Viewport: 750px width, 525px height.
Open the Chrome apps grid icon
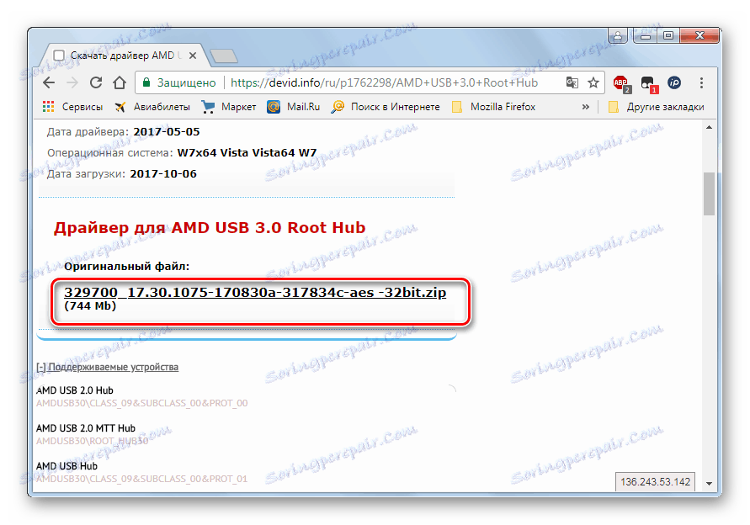click(x=48, y=106)
